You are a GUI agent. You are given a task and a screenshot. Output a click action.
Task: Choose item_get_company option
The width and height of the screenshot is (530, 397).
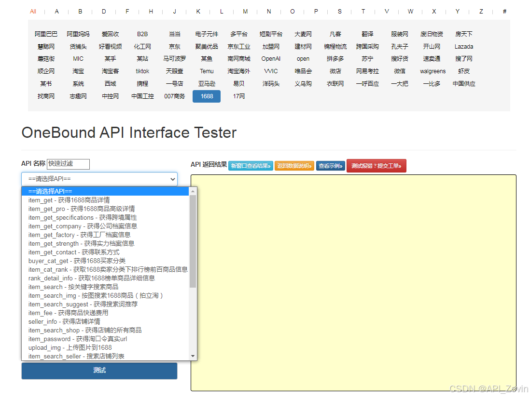pos(105,226)
